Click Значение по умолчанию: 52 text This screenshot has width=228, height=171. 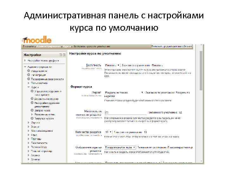(x=165, y=112)
